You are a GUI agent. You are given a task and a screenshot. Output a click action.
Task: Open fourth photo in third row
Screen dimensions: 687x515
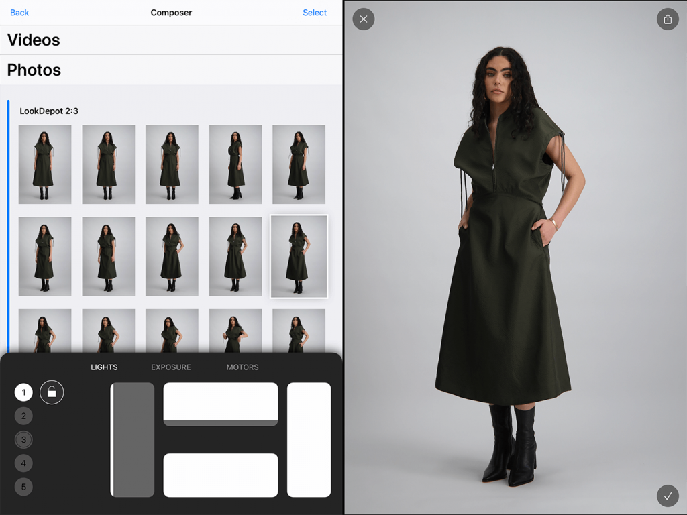pyautogui.click(x=235, y=331)
